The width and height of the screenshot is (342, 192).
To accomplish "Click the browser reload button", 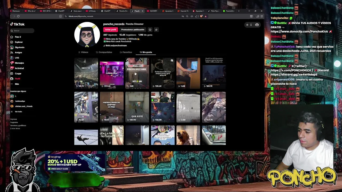I will point(18,16).
